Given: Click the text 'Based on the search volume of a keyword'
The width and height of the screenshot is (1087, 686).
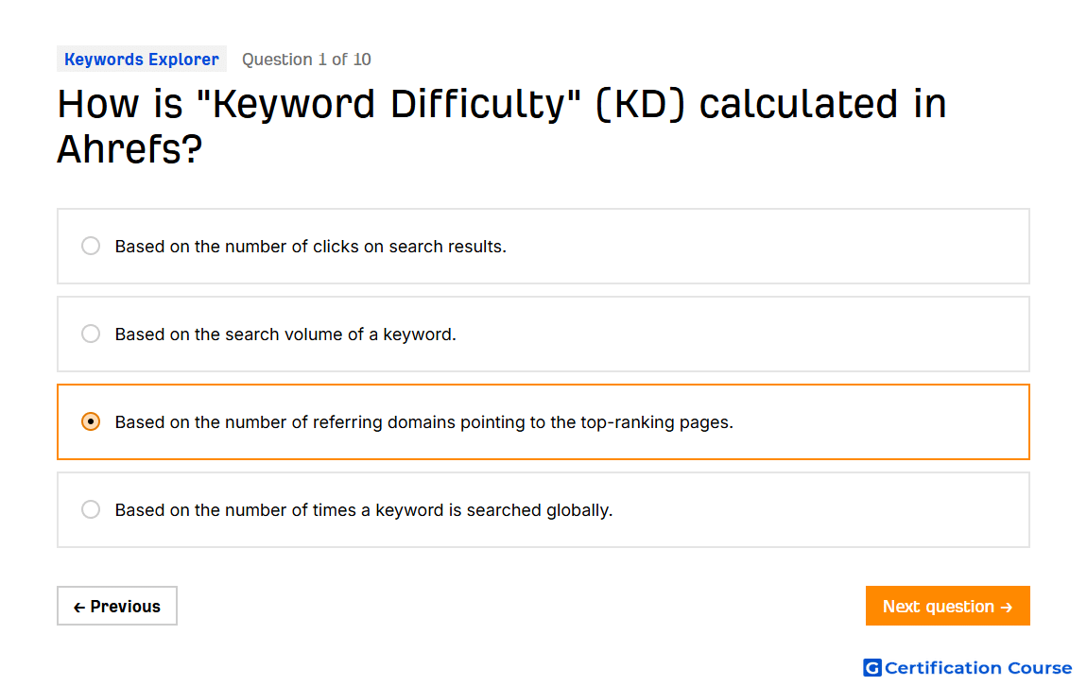Looking at the screenshot, I should [285, 334].
